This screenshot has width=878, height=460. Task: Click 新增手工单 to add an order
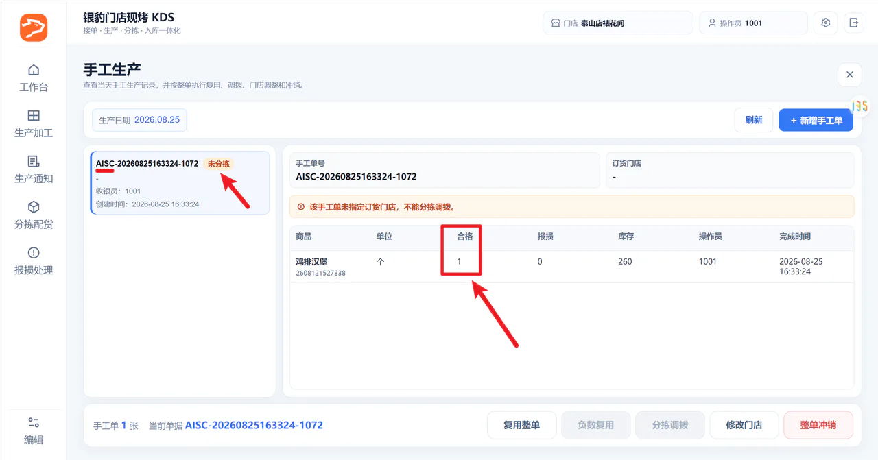coord(816,120)
